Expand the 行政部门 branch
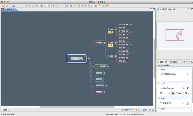 click(x=106, y=86)
